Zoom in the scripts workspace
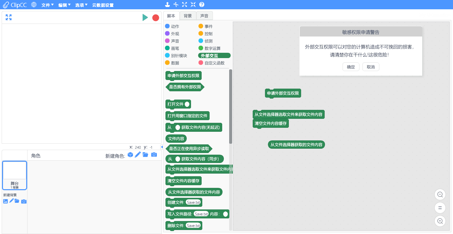This screenshot has width=453, height=234. click(x=440, y=221)
